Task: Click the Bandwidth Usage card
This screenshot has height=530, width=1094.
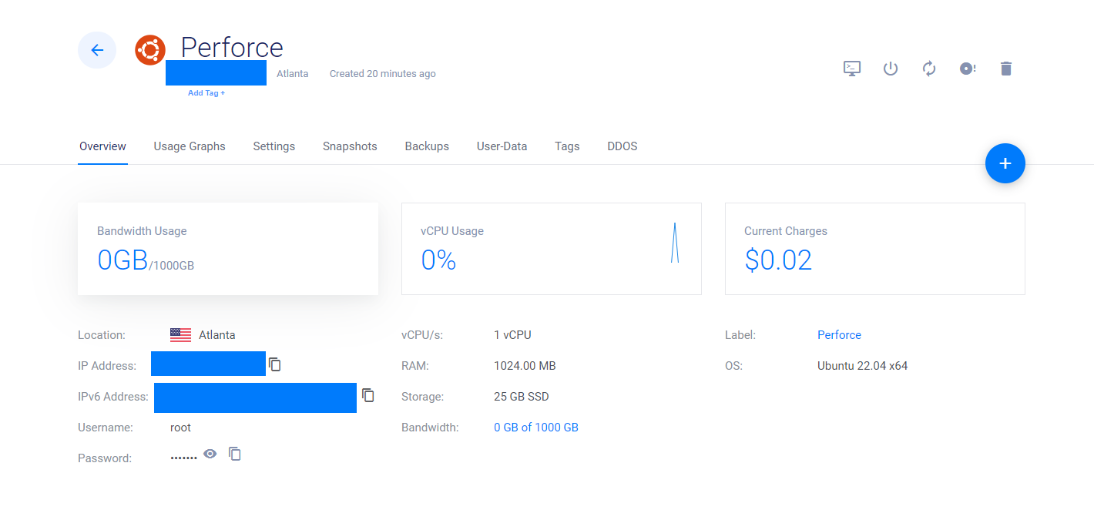Action: click(x=228, y=249)
